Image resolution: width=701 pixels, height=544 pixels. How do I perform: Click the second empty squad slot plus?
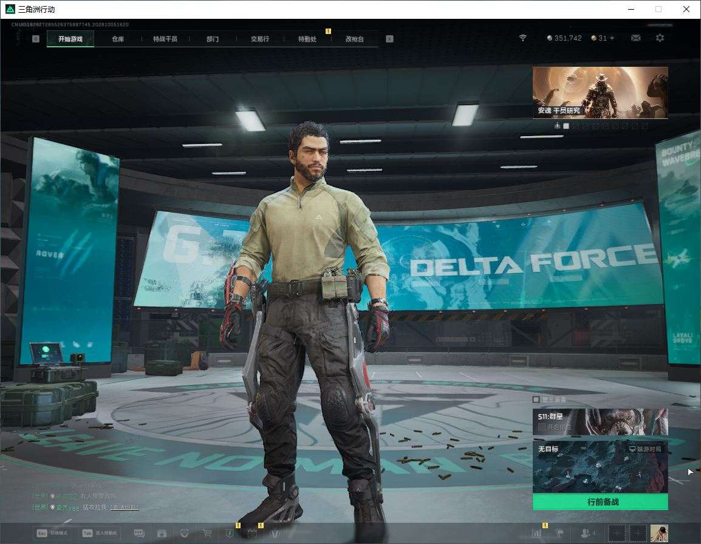point(637,533)
